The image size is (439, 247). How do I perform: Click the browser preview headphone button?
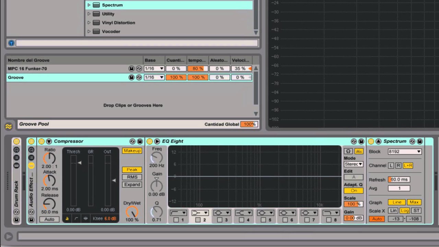point(11,43)
